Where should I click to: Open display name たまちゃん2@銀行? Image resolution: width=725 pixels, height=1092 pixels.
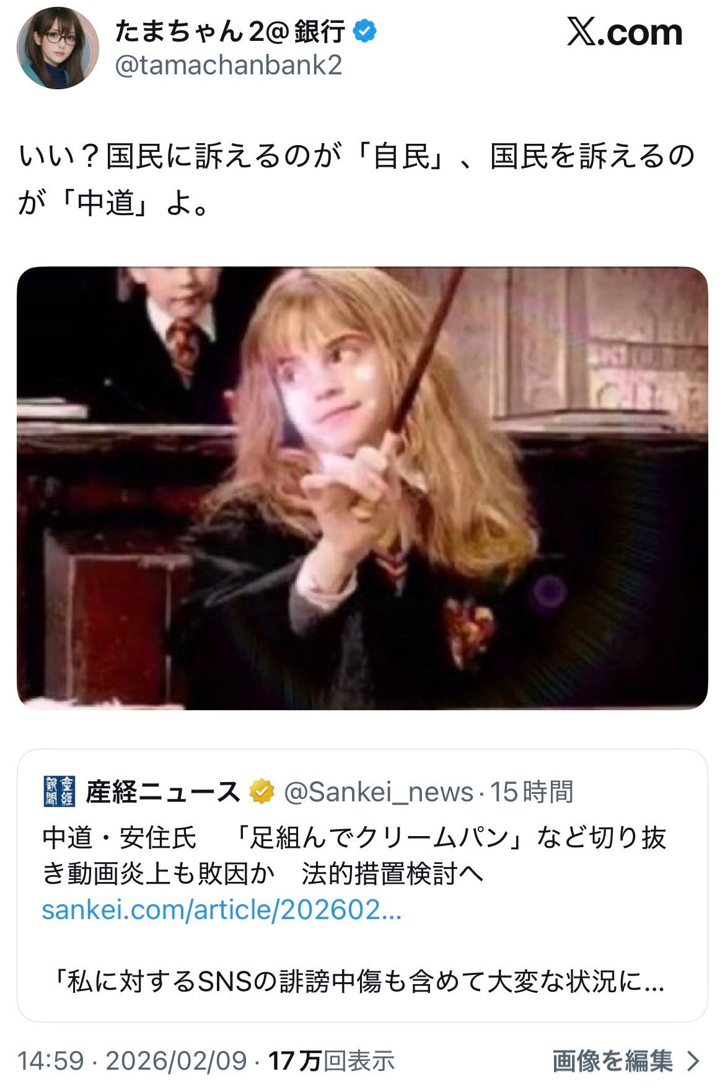230,32
